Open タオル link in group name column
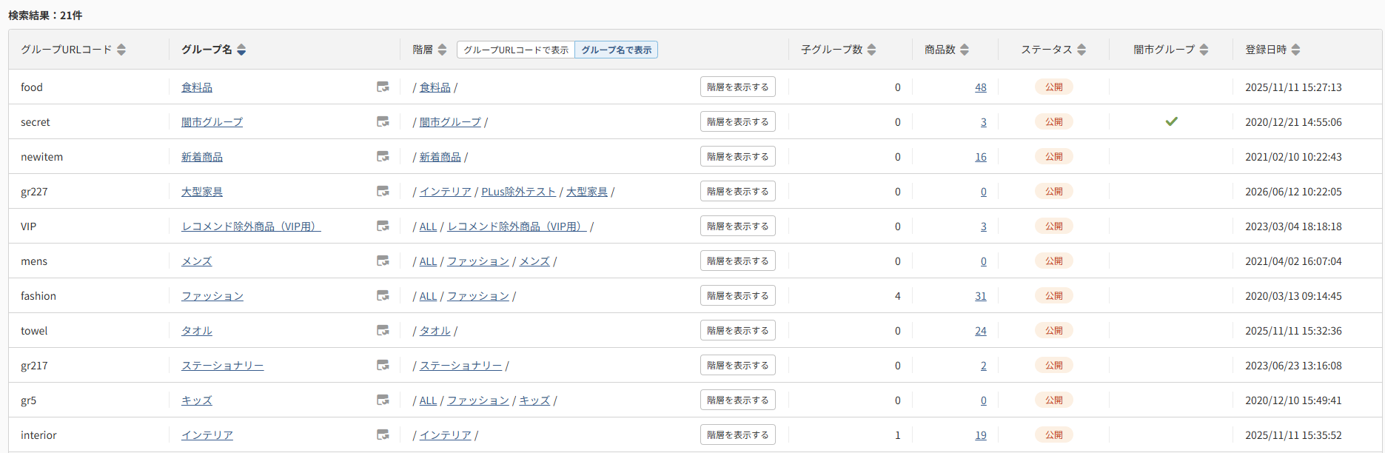The image size is (1385, 453). 197,331
